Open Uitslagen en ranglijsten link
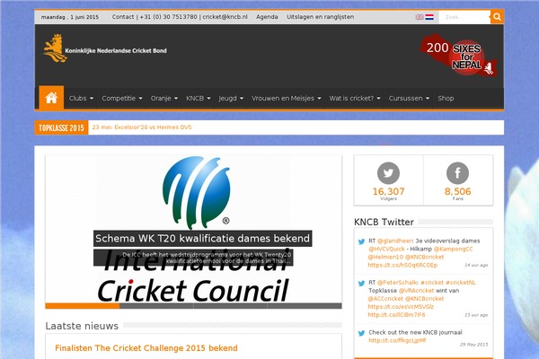 (x=321, y=17)
